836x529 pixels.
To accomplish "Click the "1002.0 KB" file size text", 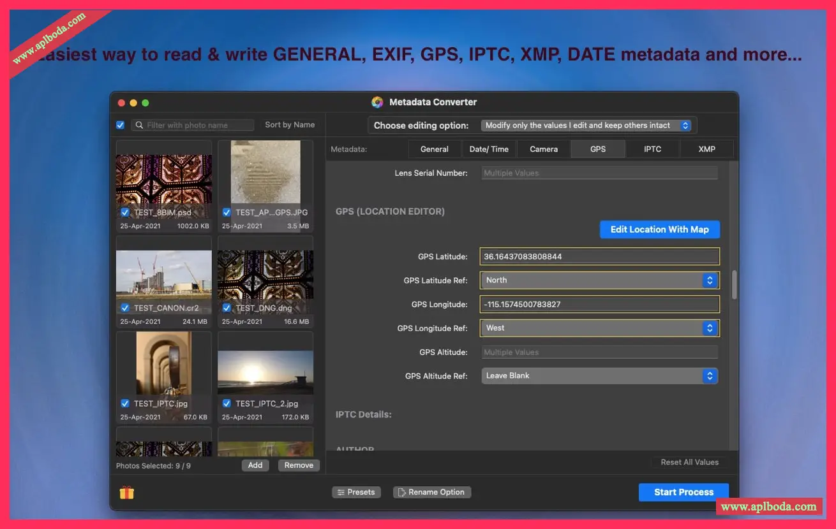I will [x=193, y=226].
